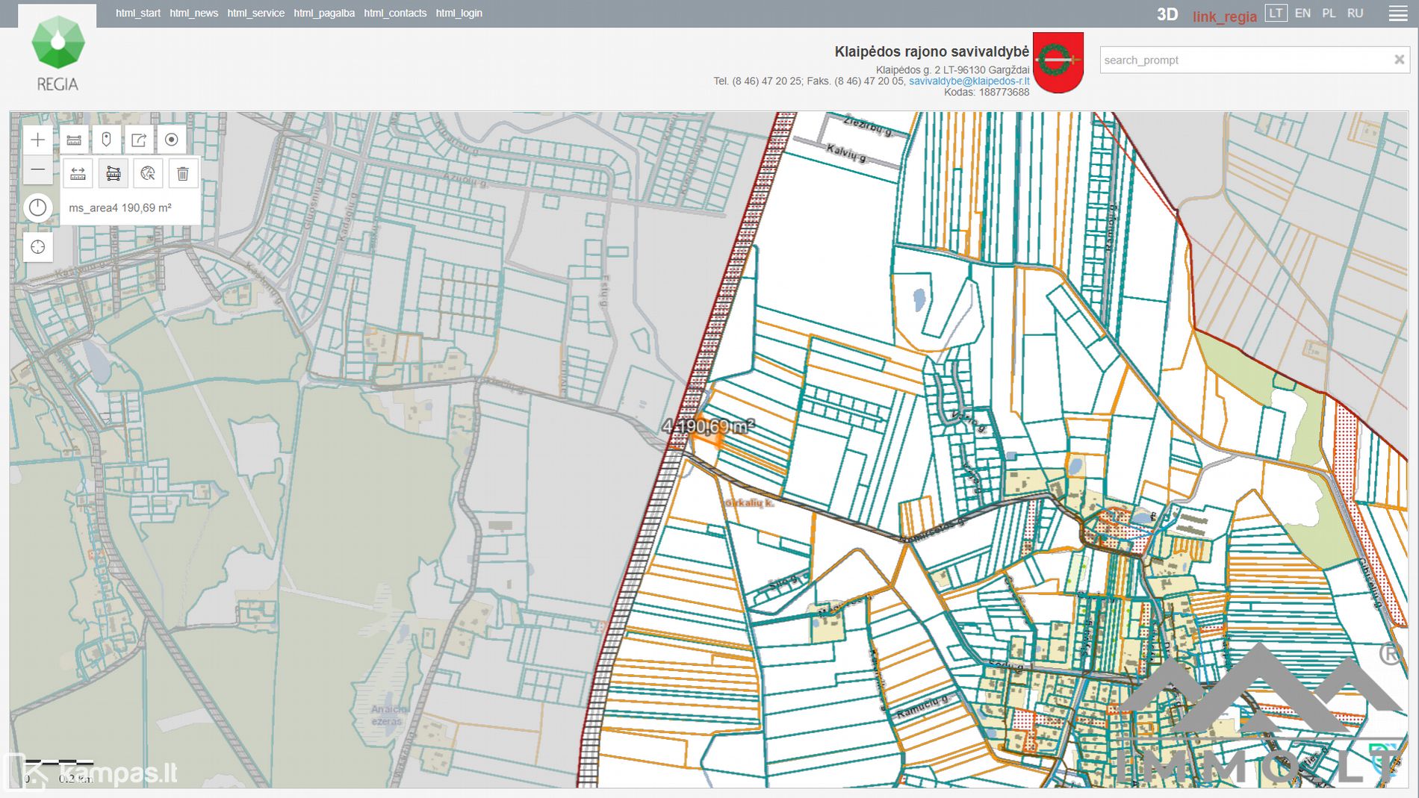Open the measurement ruler tool
The image size is (1419, 798).
tap(74, 140)
